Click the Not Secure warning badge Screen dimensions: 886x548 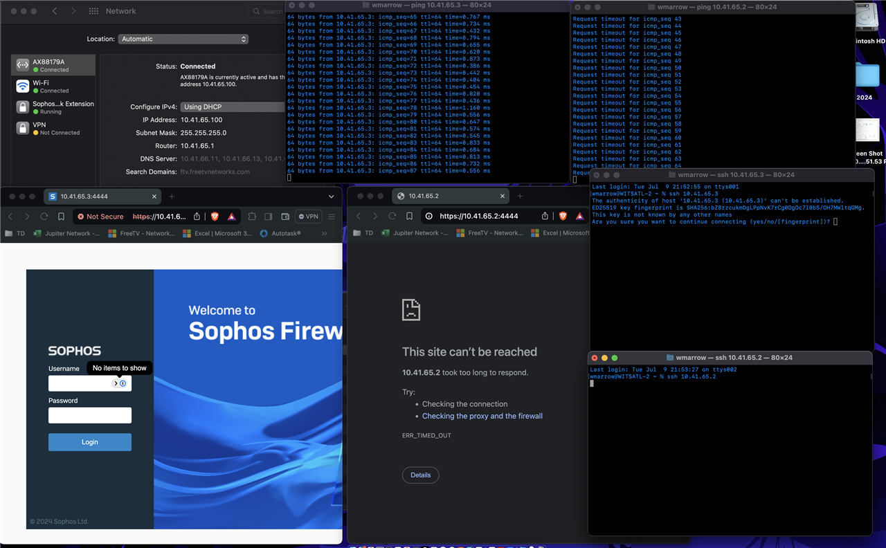click(x=100, y=217)
